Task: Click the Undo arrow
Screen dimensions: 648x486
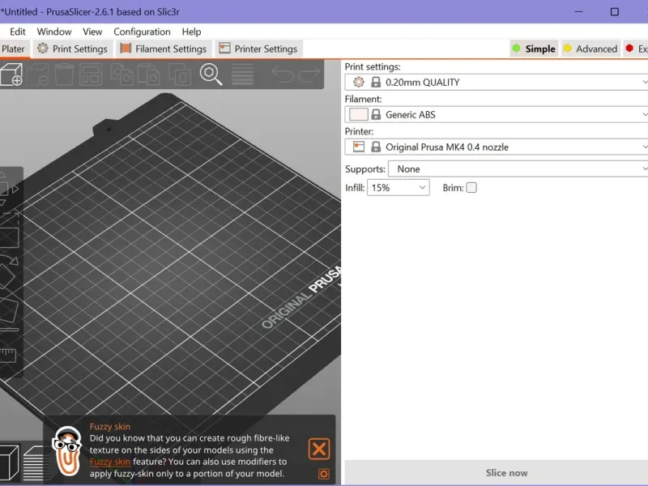Action: coord(282,75)
